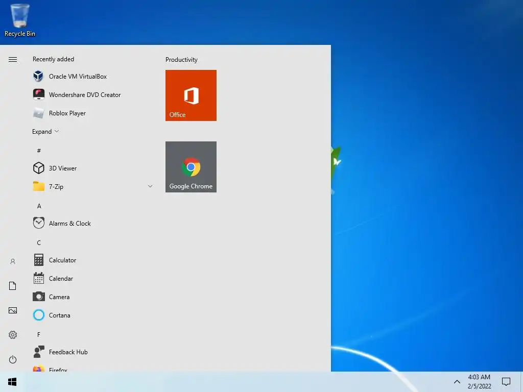The height and width of the screenshot is (392, 523).
Task: Click the 'C' letter header
Action: click(x=39, y=242)
